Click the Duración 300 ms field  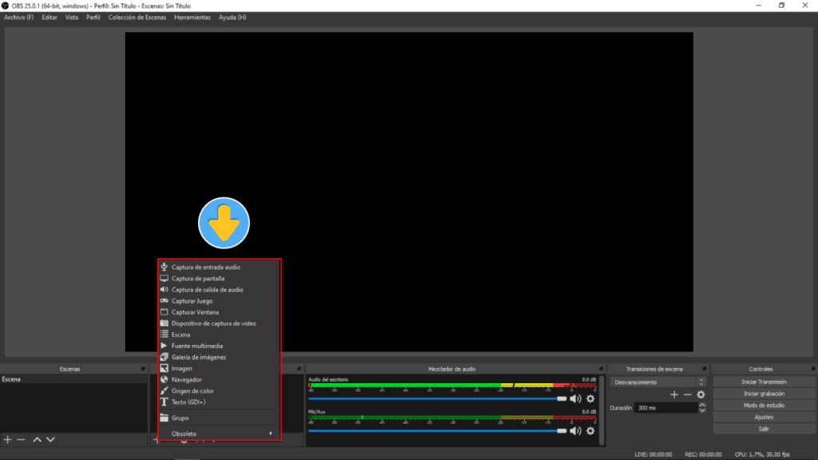(x=665, y=407)
